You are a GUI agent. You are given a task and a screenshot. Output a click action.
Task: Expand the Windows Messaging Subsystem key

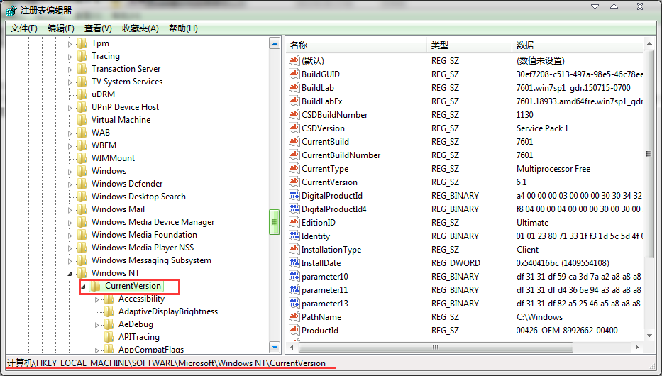pyautogui.click(x=70, y=261)
